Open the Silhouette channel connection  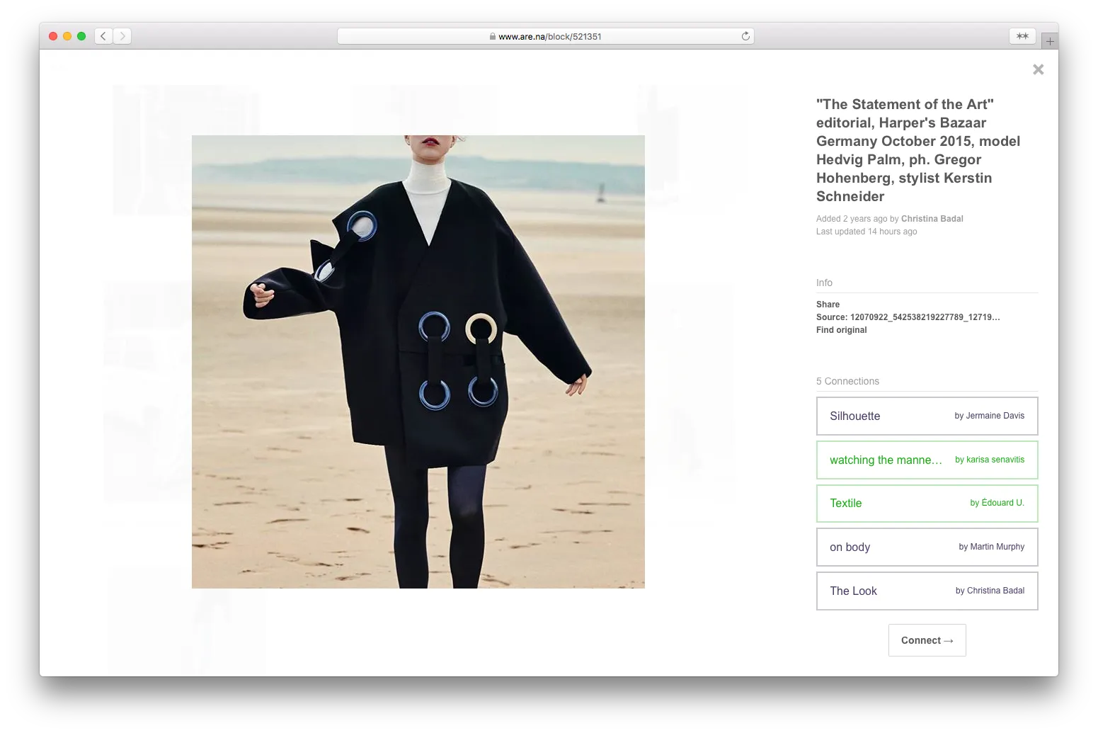click(927, 416)
